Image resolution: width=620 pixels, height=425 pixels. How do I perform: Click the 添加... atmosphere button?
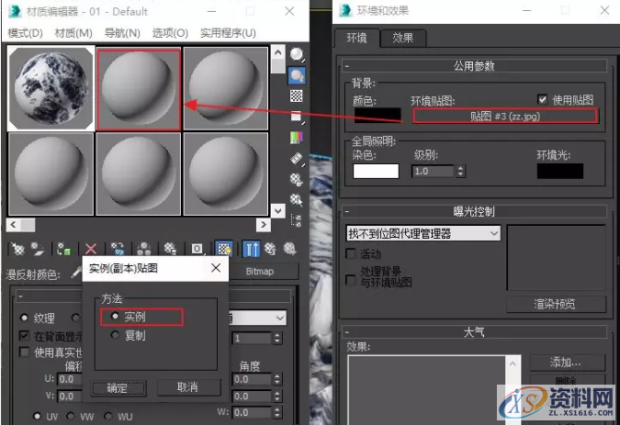[x=566, y=363]
